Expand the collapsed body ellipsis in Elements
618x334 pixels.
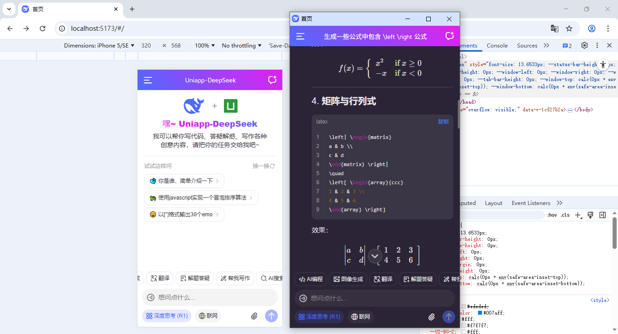pyautogui.click(x=570, y=110)
